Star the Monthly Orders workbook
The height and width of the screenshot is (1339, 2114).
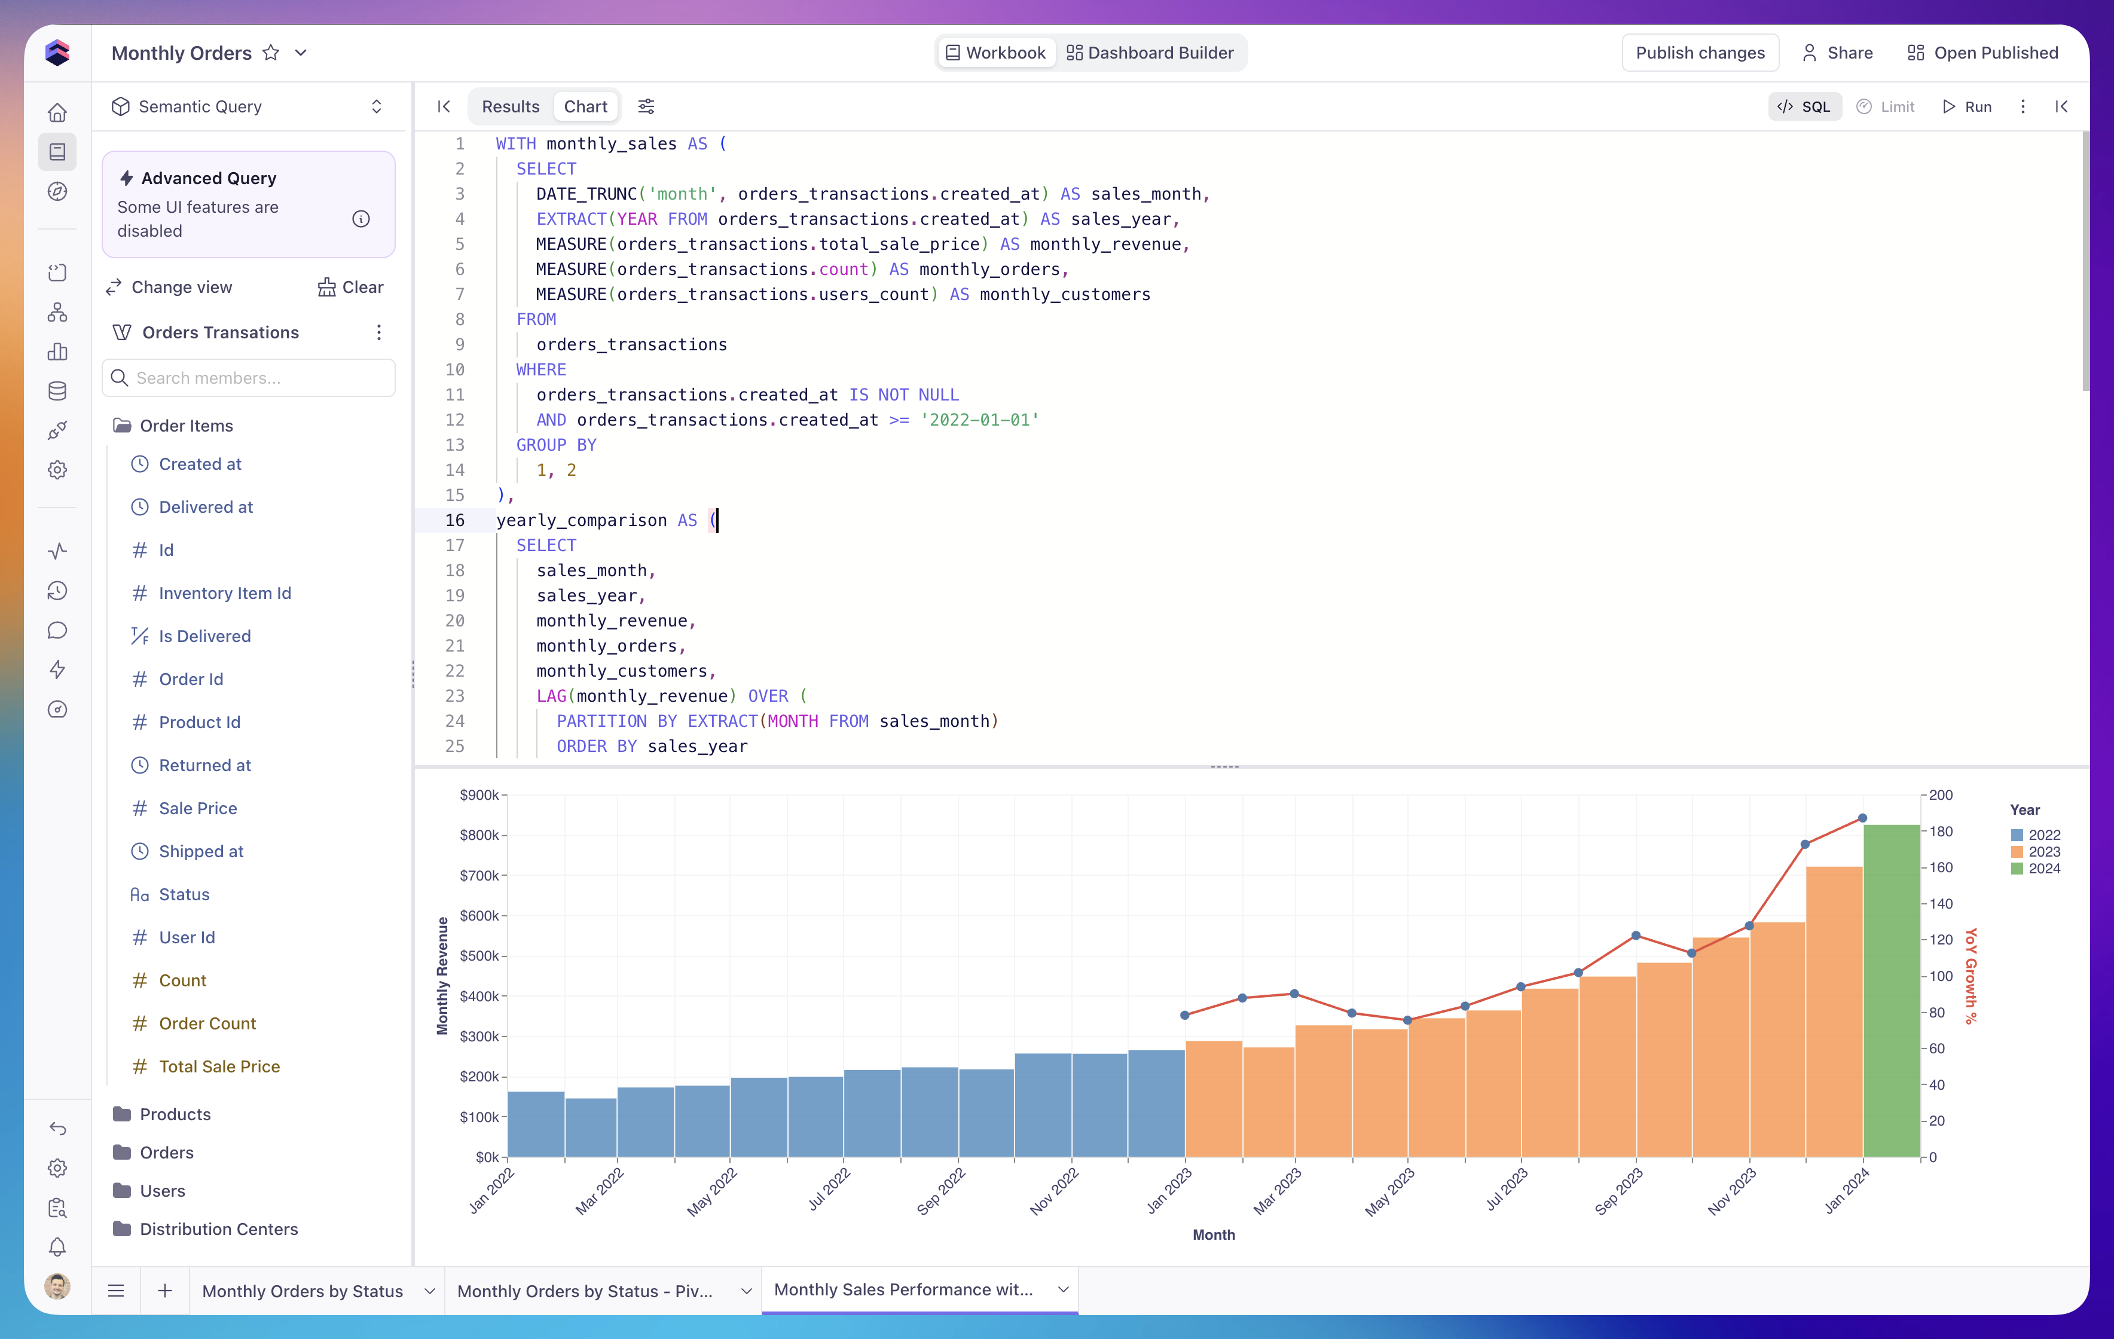click(x=271, y=53)
